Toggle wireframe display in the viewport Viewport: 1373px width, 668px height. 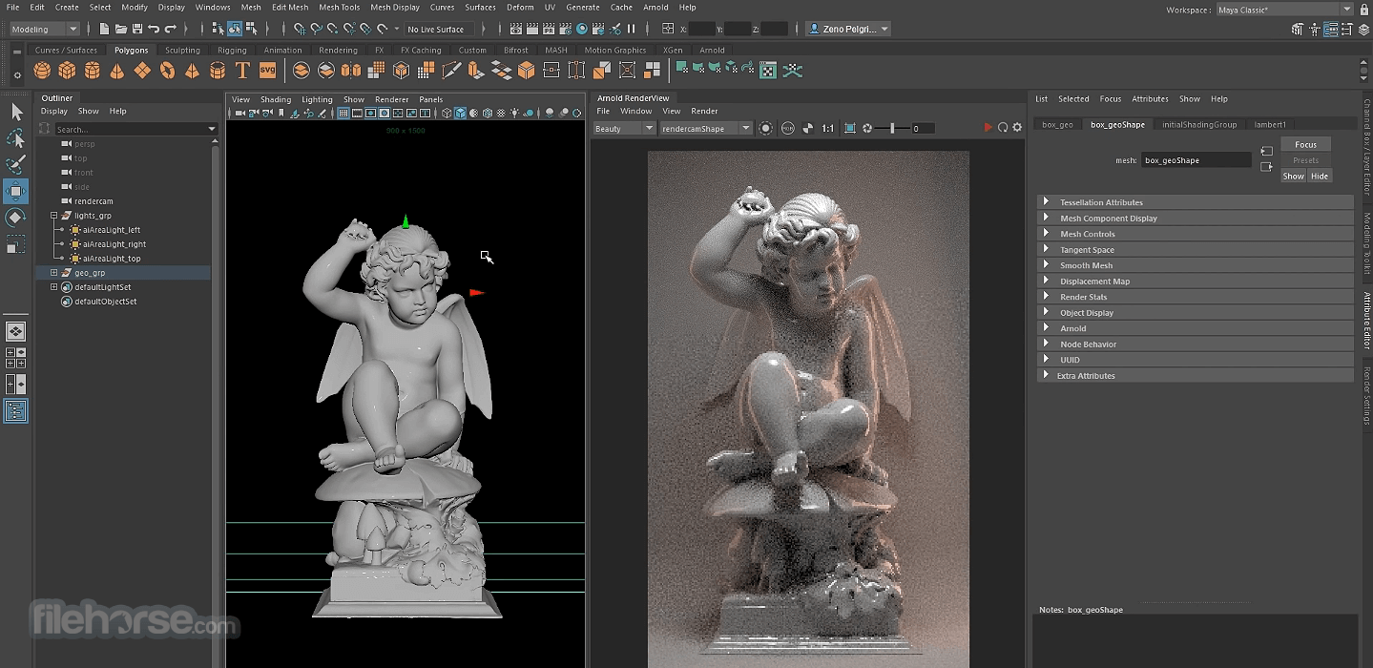point(447,113)
